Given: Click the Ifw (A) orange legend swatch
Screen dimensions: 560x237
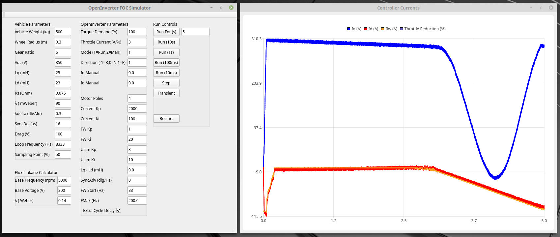Looking at the screenshot, I should [x=383, y=29].
